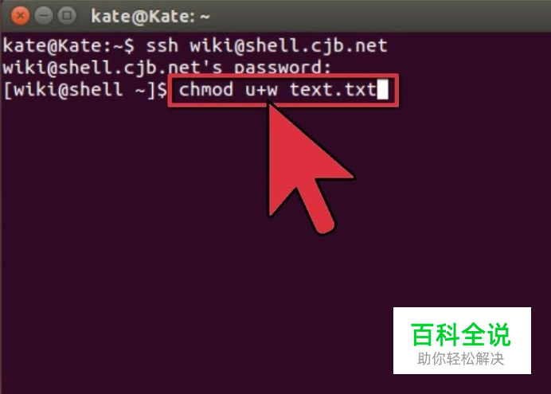Click the kate@Kate:~$ prompt

click(x=68, y=46)
